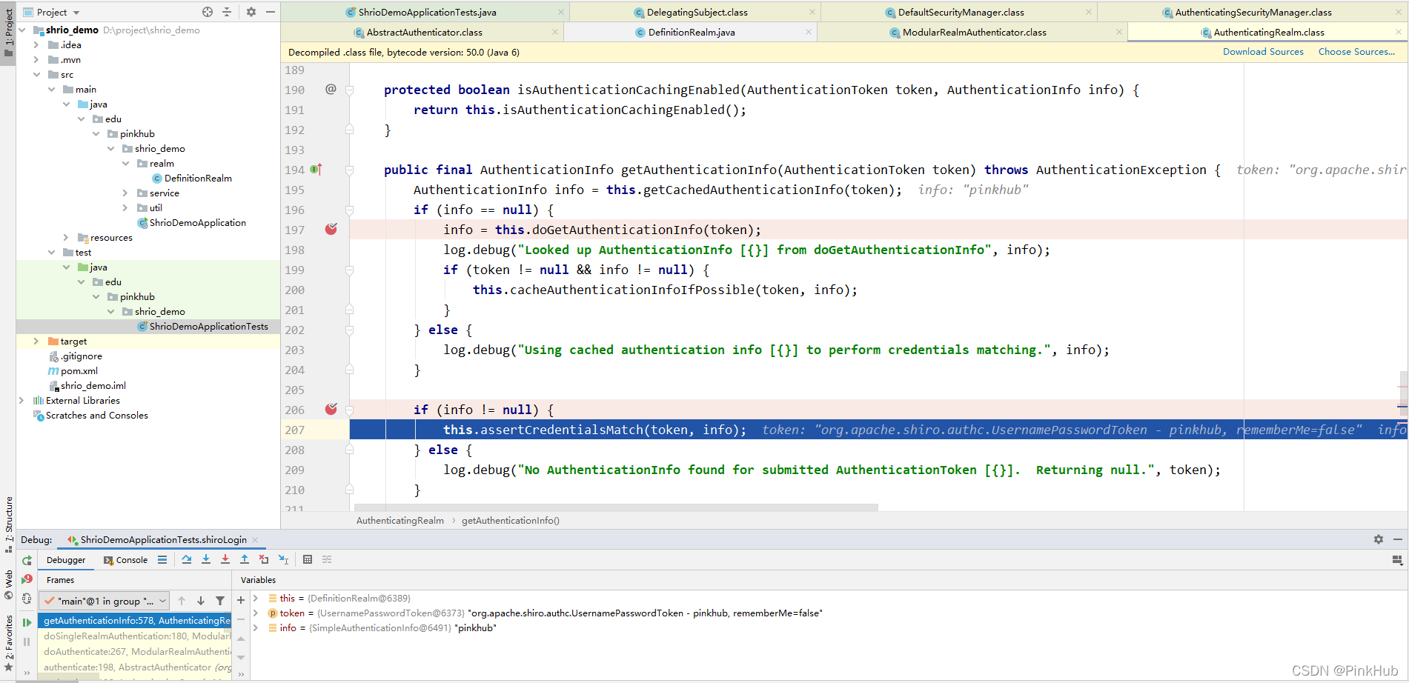Click the Drop Frame icon
Screen dimensions: 1409x683
(264, 560)
